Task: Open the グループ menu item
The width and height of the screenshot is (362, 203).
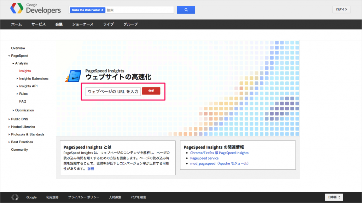Action: (130, 24)
